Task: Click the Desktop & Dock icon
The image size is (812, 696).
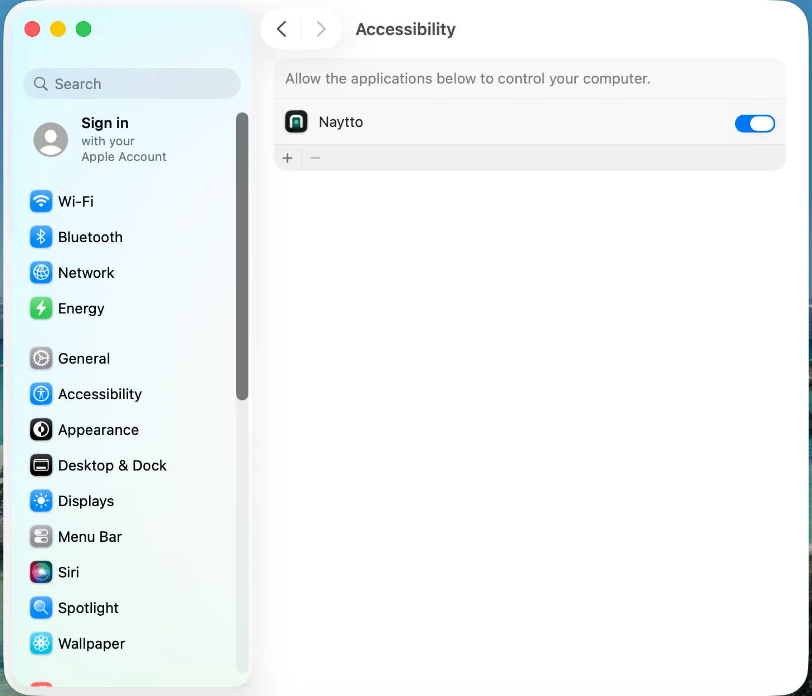Action: coord(41,465)
